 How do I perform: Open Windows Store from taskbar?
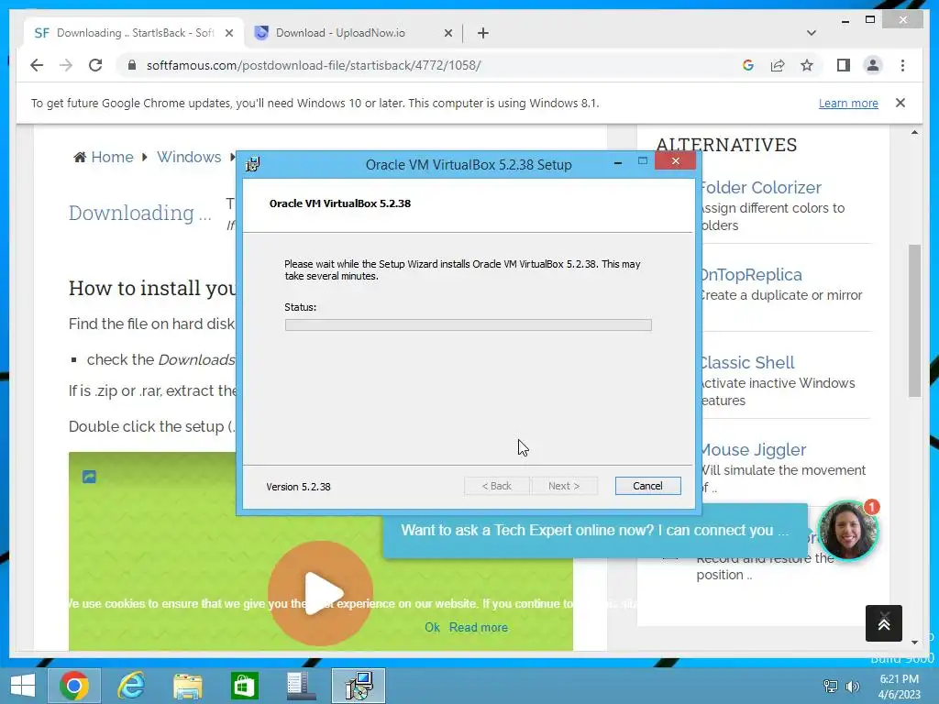[x=244, y=686]
